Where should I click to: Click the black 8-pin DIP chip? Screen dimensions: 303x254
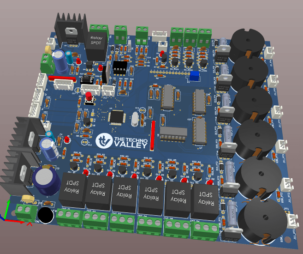tap(121, 67)
